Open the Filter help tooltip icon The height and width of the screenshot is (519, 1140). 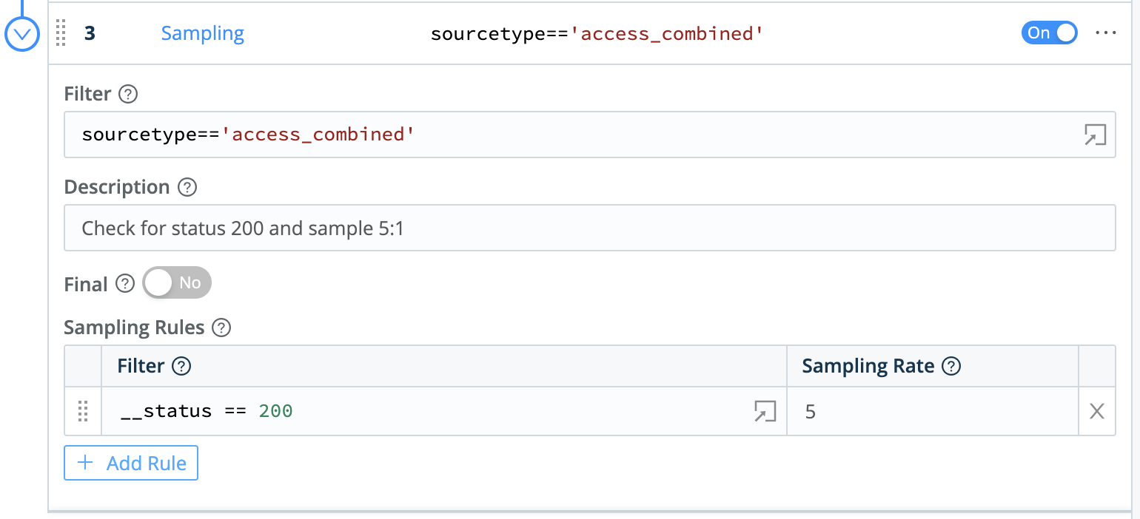128,94
